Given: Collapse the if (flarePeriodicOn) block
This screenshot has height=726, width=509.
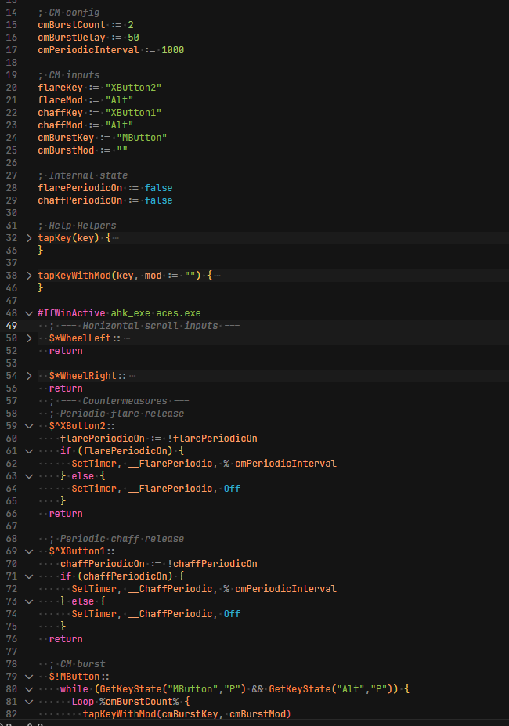Looking at the screenshot, I should pyautogui.click(x=29, y=451).
